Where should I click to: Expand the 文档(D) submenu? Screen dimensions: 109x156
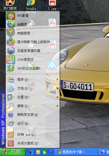(x=33, y=88)
